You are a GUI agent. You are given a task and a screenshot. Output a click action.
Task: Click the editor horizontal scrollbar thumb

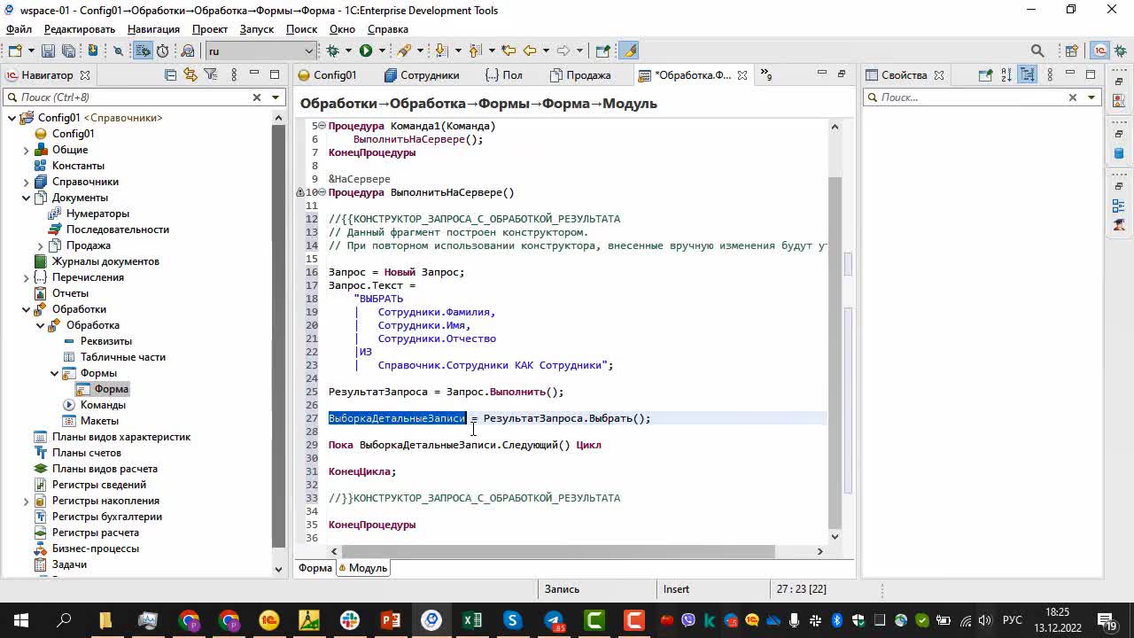(x=558, y=551)
